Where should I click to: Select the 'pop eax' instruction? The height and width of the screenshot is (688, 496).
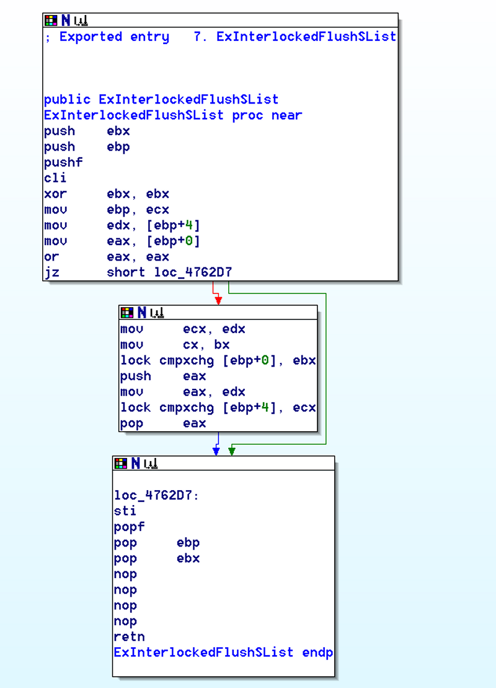click(x=163, y=424)
